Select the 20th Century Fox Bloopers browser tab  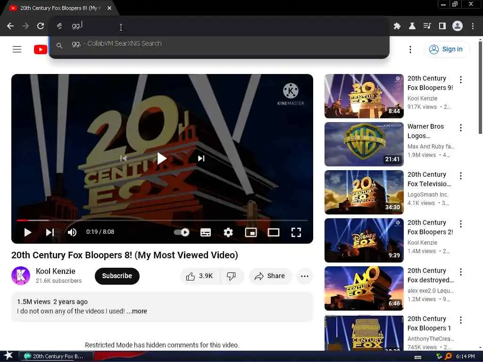tap(60, 8)
